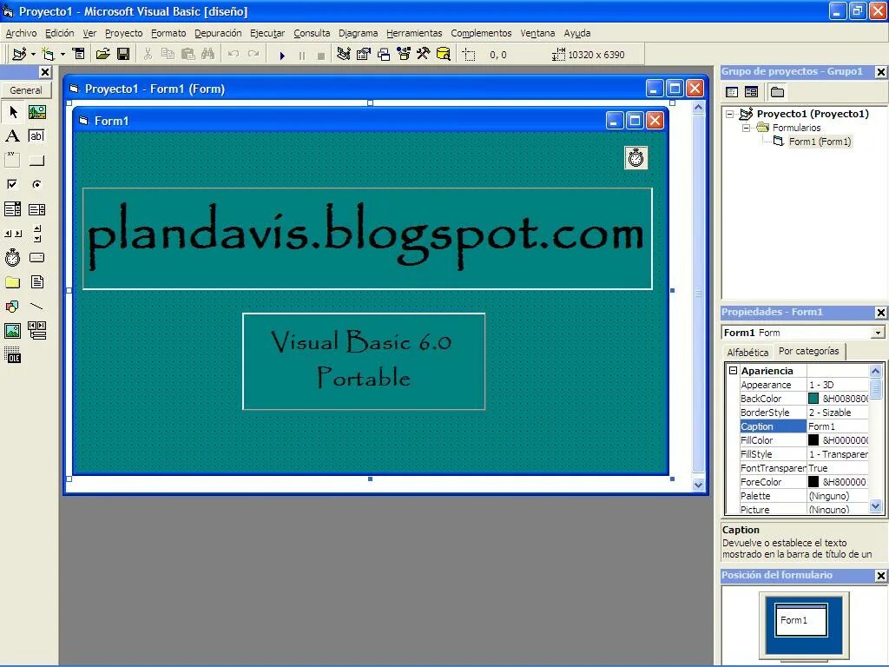Open the Add Form dropdown arrow
889x667 pixels.
[63, 55]
